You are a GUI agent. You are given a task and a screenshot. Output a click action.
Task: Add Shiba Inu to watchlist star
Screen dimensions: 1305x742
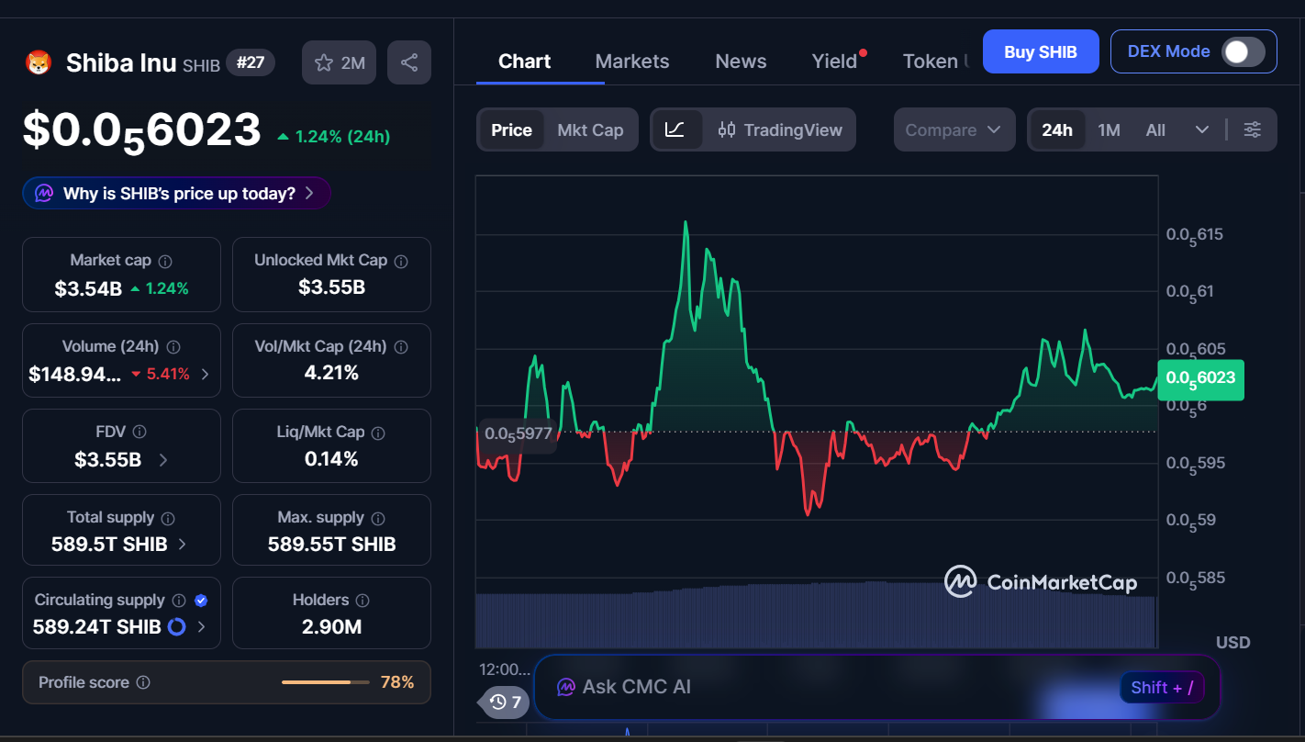click(x=339, y=62)
